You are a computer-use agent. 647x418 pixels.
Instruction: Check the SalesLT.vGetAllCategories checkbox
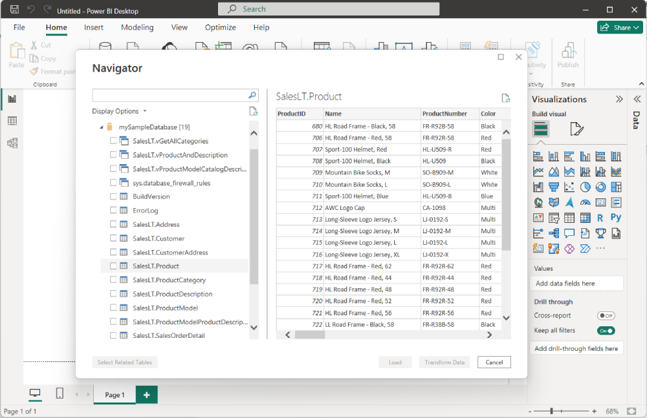(113, 141)
